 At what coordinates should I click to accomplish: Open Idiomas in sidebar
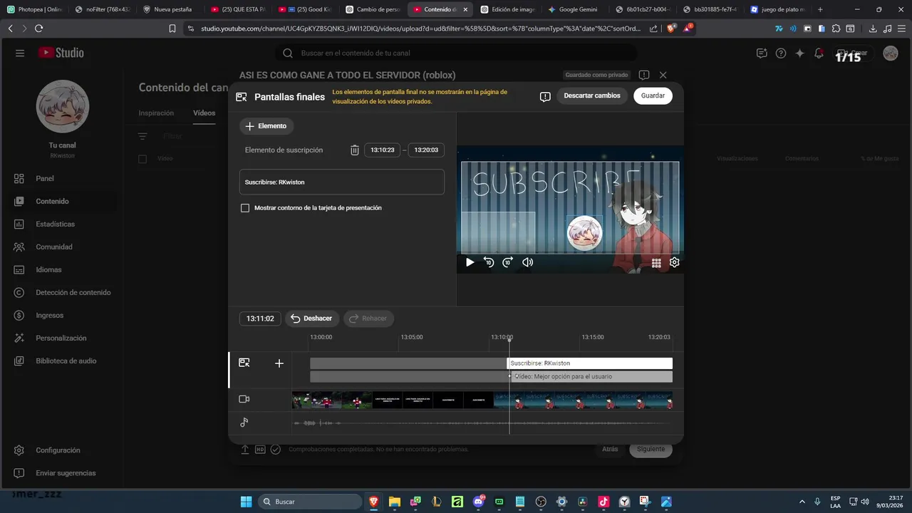pyautogui.click(x=61, y=269)
